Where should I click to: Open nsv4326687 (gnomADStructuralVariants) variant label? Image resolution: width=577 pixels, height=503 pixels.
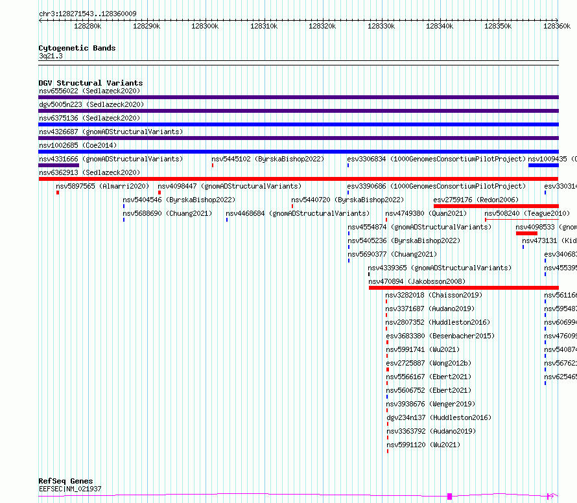(x=111, y=132)
